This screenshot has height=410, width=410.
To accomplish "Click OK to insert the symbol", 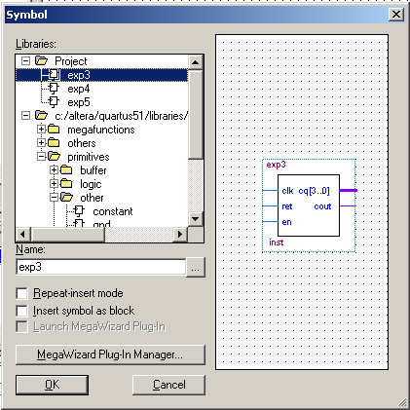I will pos(52,385).
